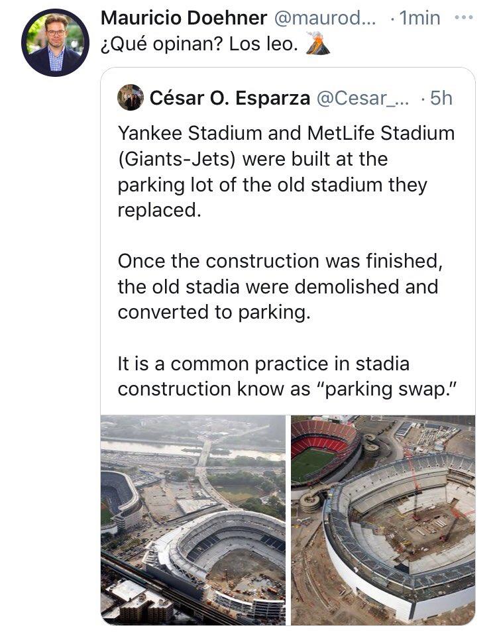The height and width of the screenshot is (632, 497).
Task: Open the right MetLife Stadium construction photo
Action: coord(383,520)
